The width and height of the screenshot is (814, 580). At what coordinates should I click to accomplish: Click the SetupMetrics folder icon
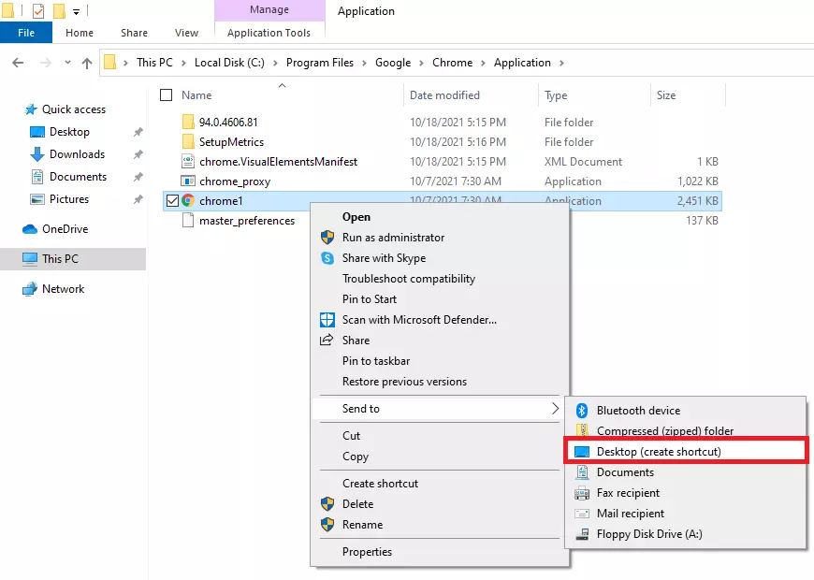pos(188,142)
